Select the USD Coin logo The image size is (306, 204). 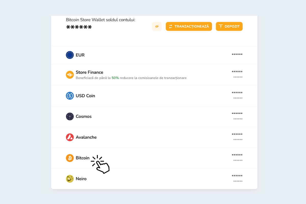pyautogui.click(x=70, y=96)
